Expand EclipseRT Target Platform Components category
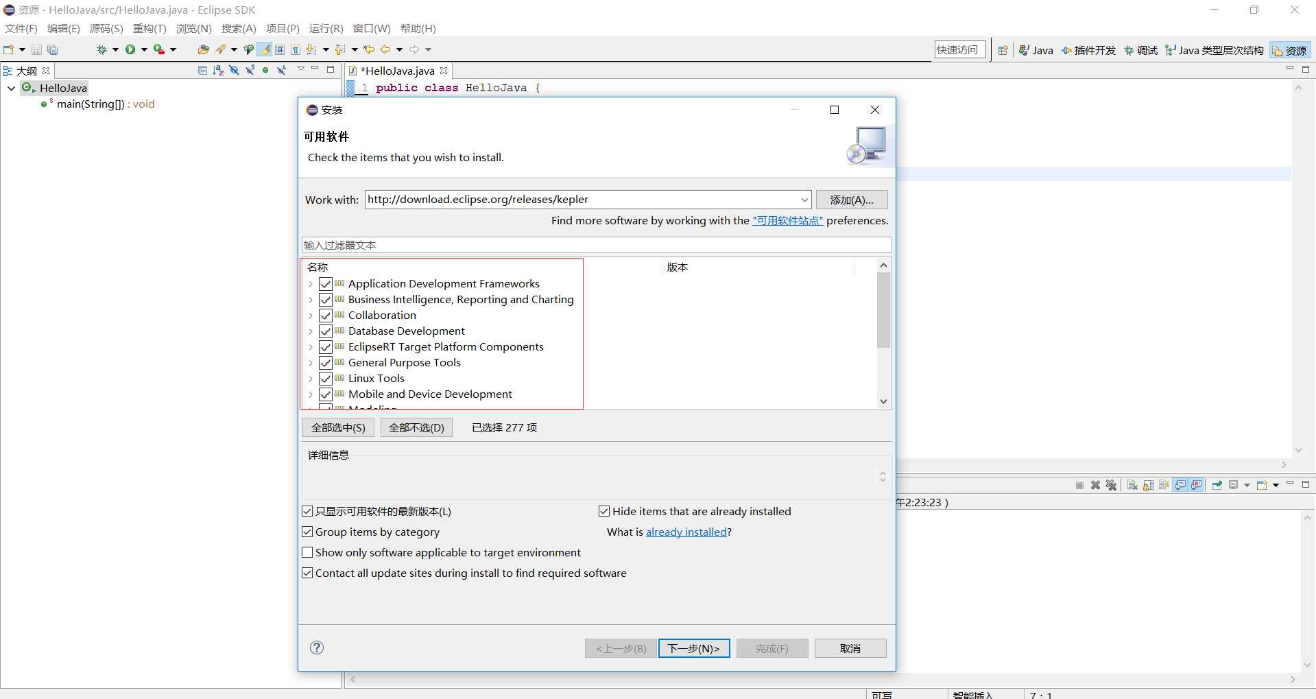The image size is (1316, 699). click(311, 347)
